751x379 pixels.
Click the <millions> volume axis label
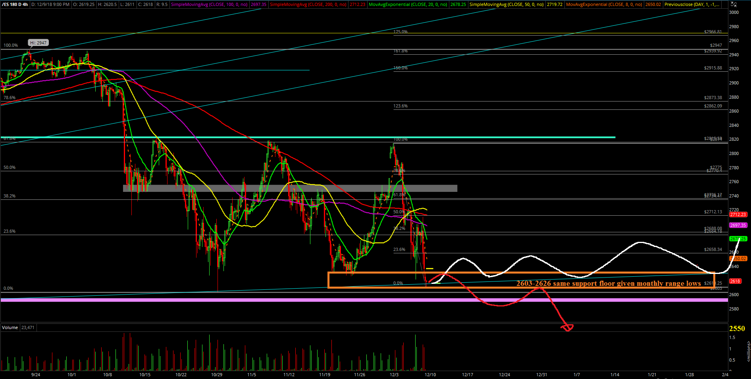749,352
